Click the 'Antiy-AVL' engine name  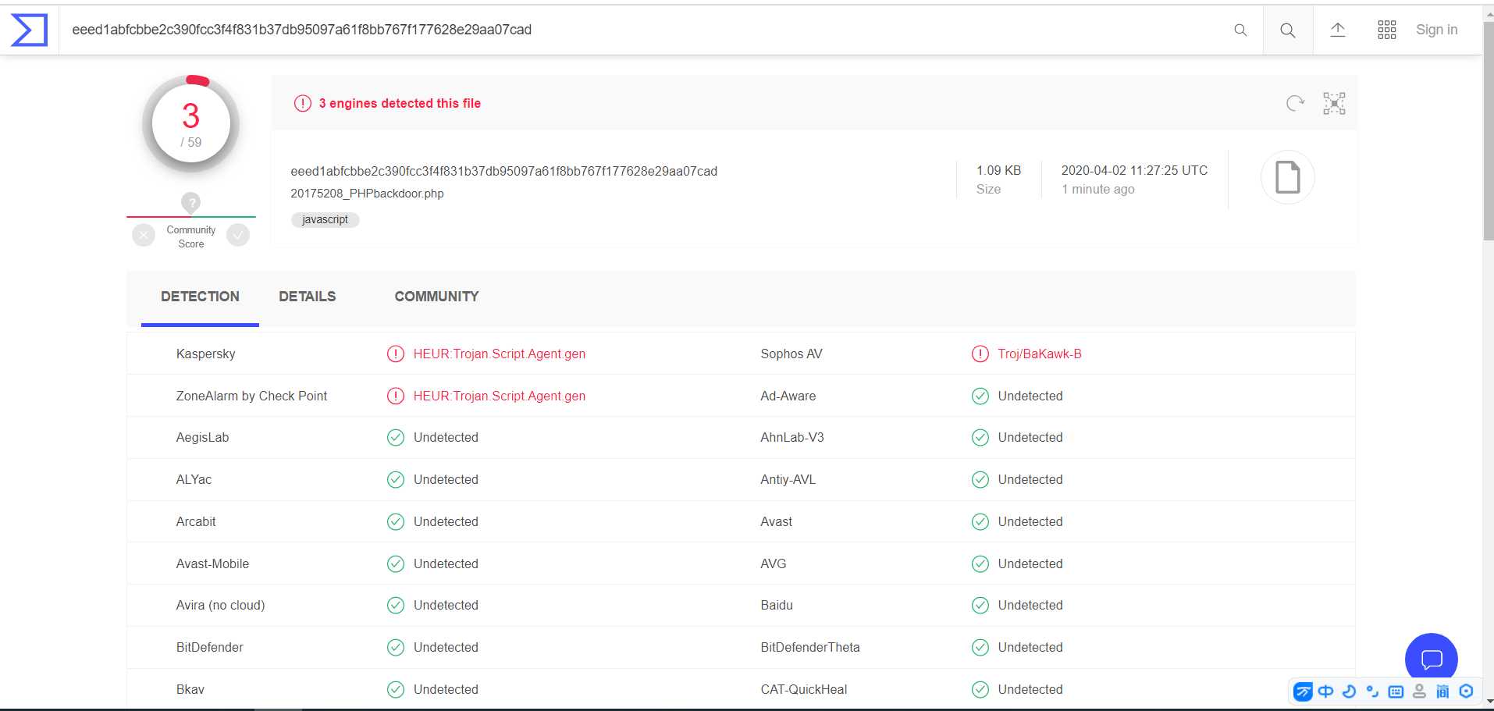pos(788,479)
